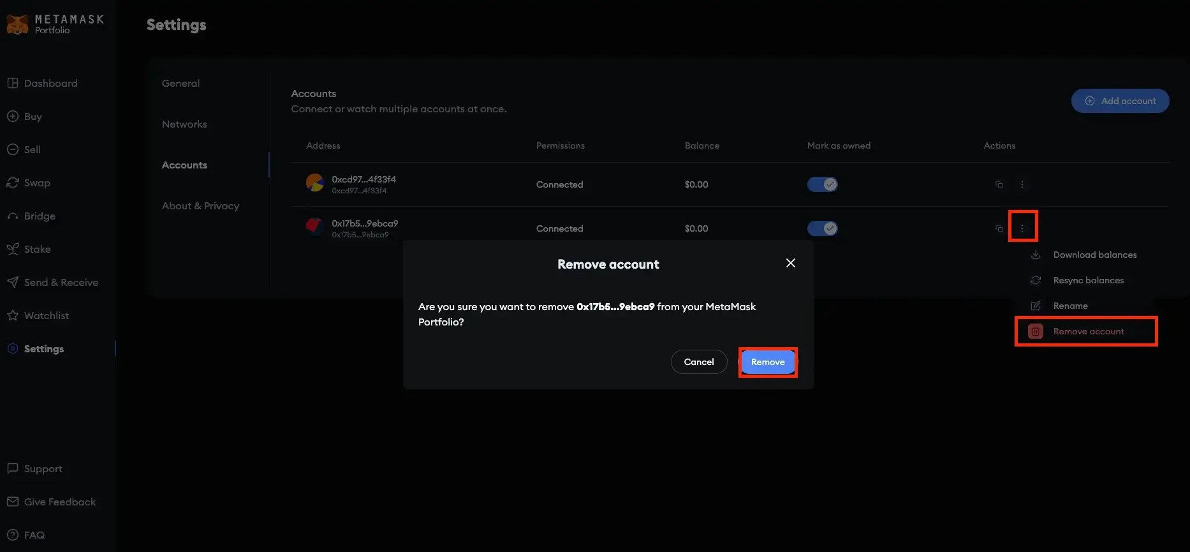Screen dimensions: 1190x552
Task: Click the Settings page title
Action: [x=176, y=25]
